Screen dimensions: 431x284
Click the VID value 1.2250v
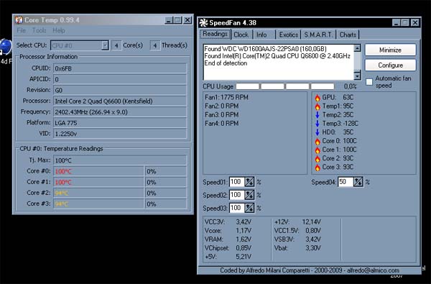pyautogui.click(x=120, y=134)
